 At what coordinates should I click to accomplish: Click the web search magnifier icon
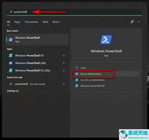pos(11,84)
